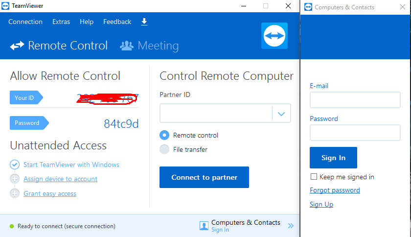Open the Partner ID dropdown arrow
This screenshot has height=237, width=411.
point(281,114)
